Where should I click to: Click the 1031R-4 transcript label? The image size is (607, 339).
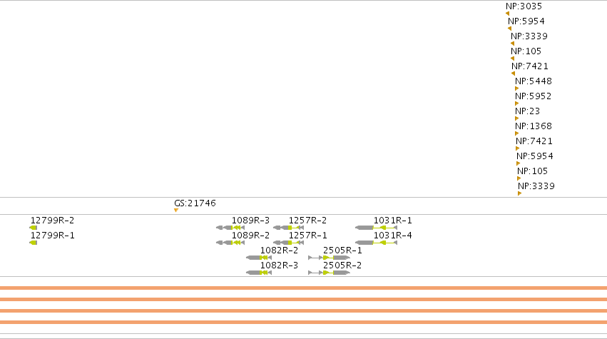(392, 236)
